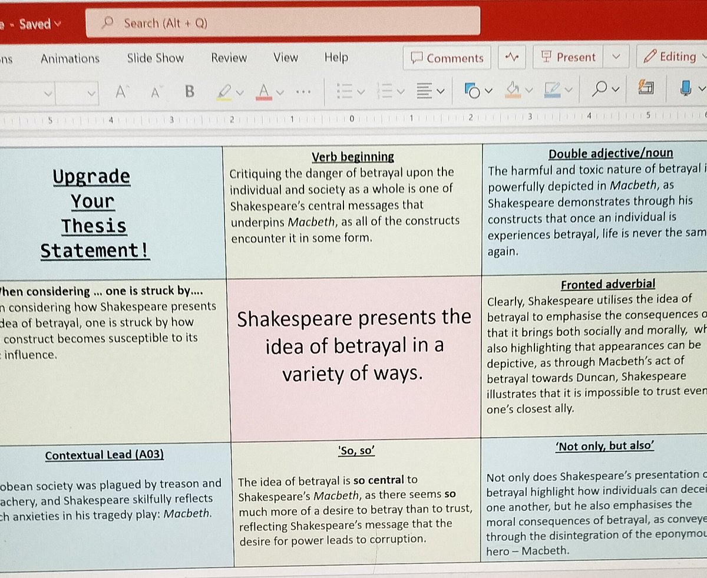707x578 pixels.
Task: Open the Help tab
Action: tap(336, 57)
